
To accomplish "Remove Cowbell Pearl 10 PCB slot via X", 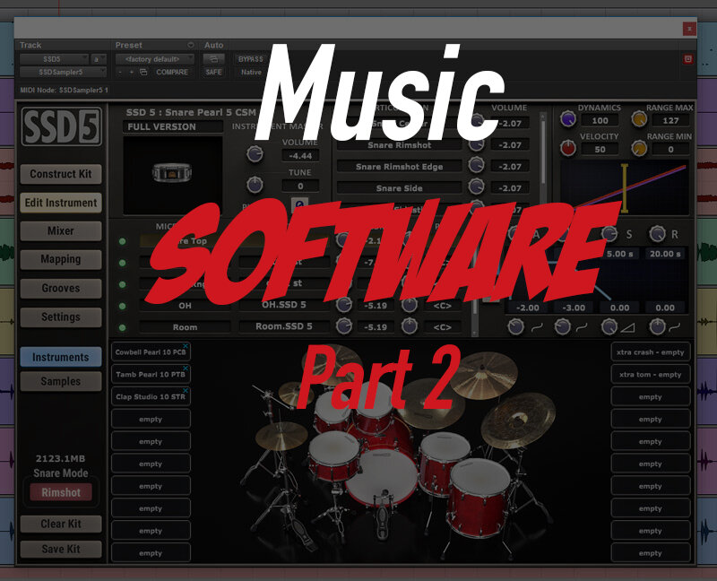I will click(x=186, y=346).
